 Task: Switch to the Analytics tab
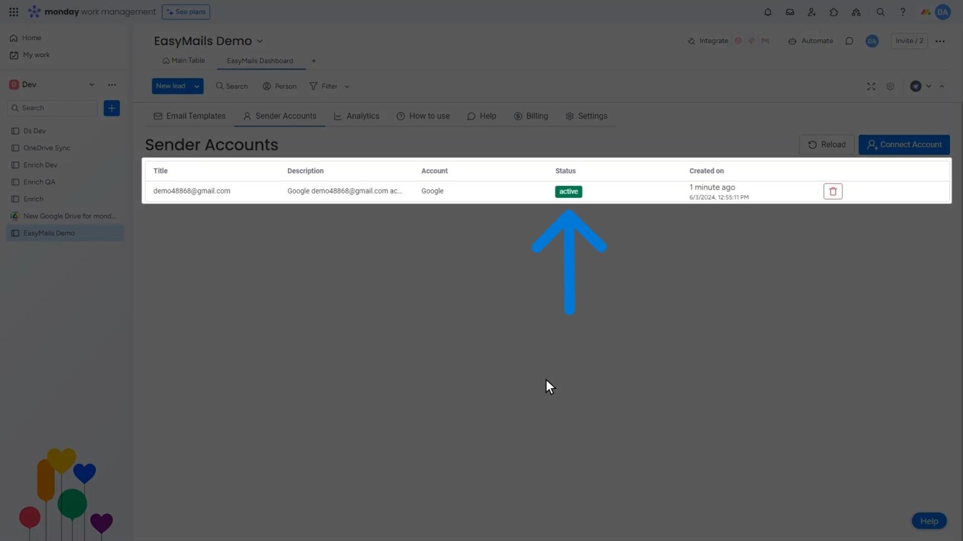click(357, 116)
